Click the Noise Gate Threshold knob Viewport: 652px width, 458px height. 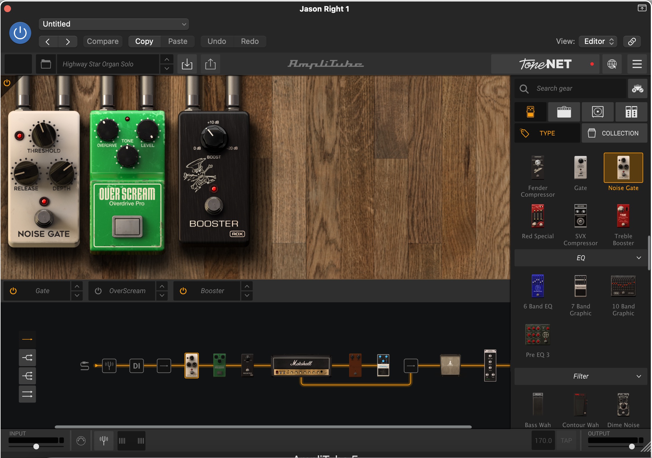coord(44,135)
